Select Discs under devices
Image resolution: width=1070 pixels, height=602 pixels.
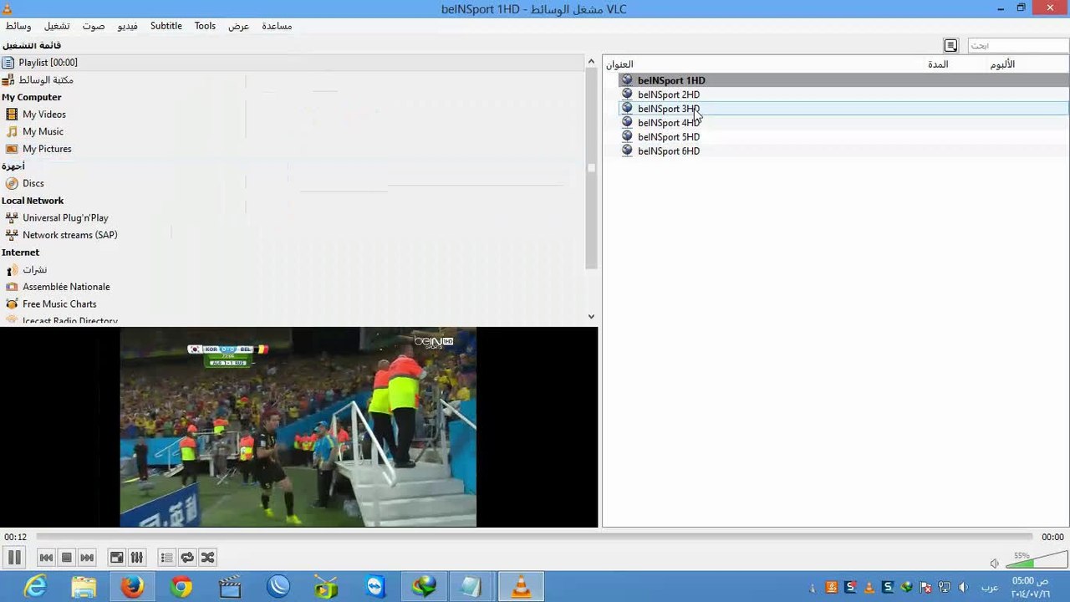click(33, 183)
